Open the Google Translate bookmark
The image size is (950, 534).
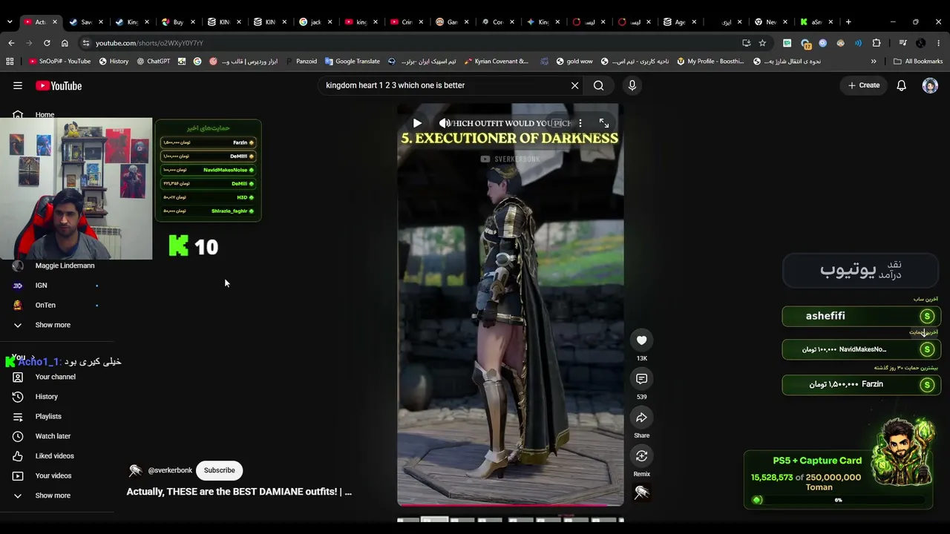point(352,62)
